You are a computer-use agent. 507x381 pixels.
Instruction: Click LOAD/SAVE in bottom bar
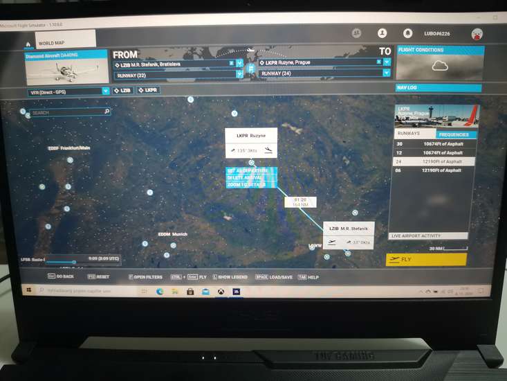pyautogui.click(x=273, y=277)
